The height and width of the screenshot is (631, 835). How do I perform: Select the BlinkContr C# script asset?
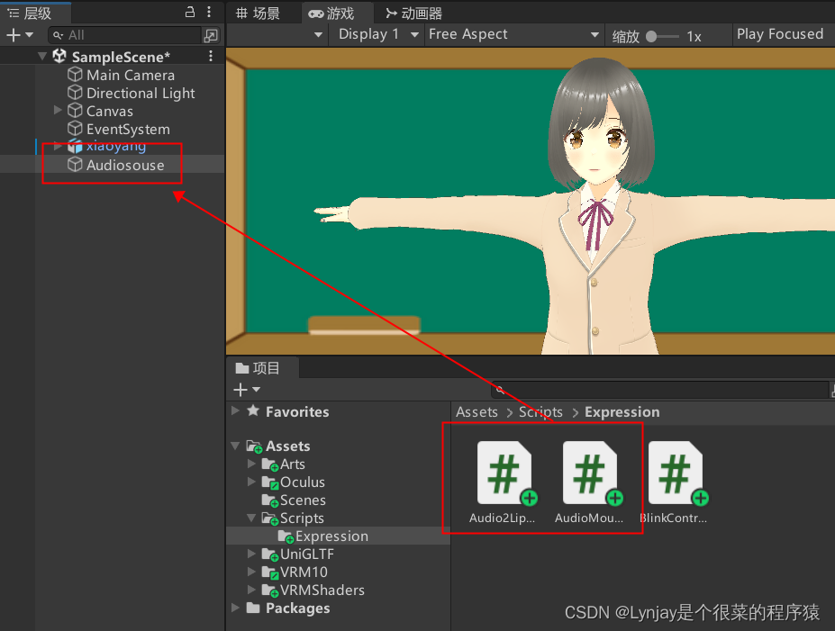[x=676, y=473]
